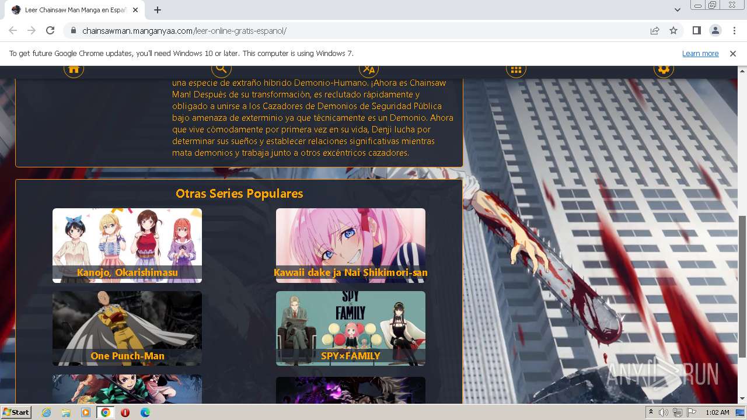This screenshot has width=747, height=420.
Task: Launch Internet Explorer from taskbar
Action: [x=46, y=412]
